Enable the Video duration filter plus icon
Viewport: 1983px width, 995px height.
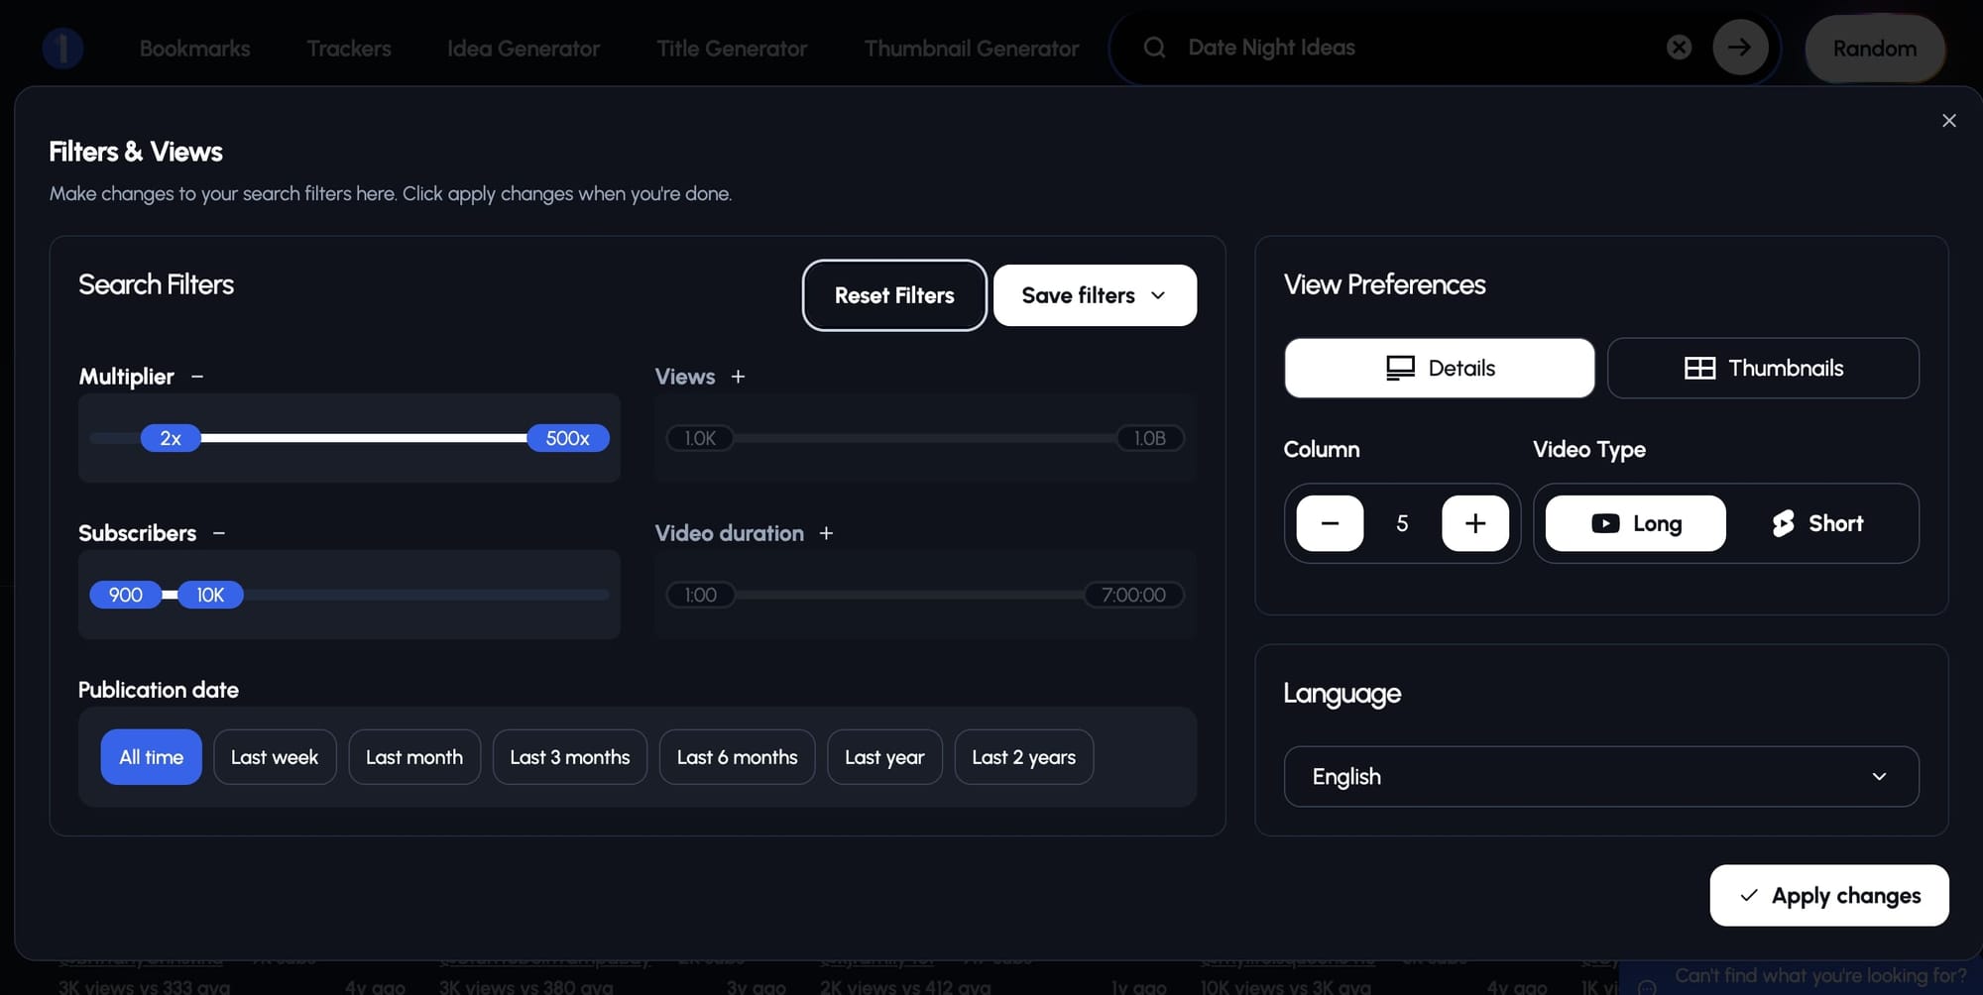pyautogui.click(x=826, y=533)
